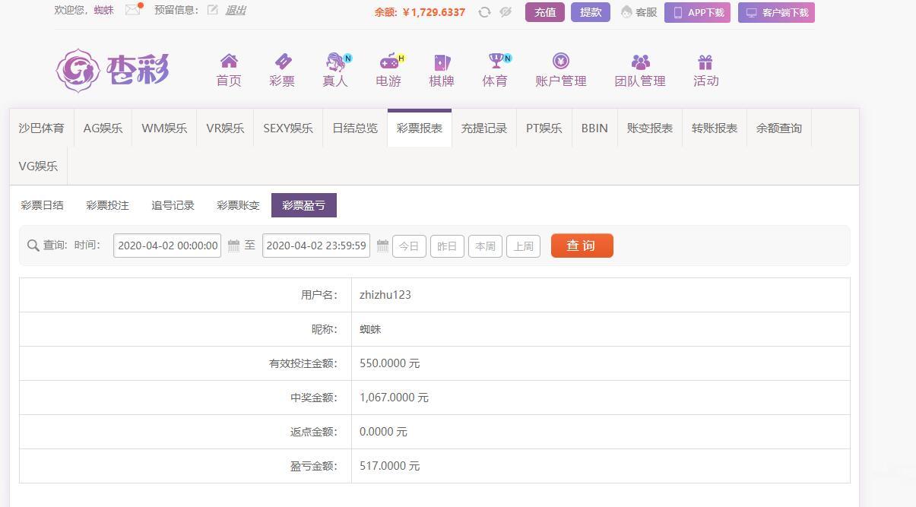This screenshot has width=916, height=507.
Task: Hide the balance with the eye icon
Action: click(x=506, y=12)
